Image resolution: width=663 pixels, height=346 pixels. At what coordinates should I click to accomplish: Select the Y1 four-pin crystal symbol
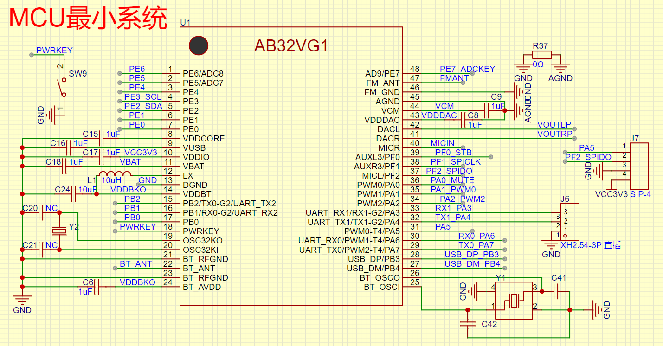tap(514, 301)
